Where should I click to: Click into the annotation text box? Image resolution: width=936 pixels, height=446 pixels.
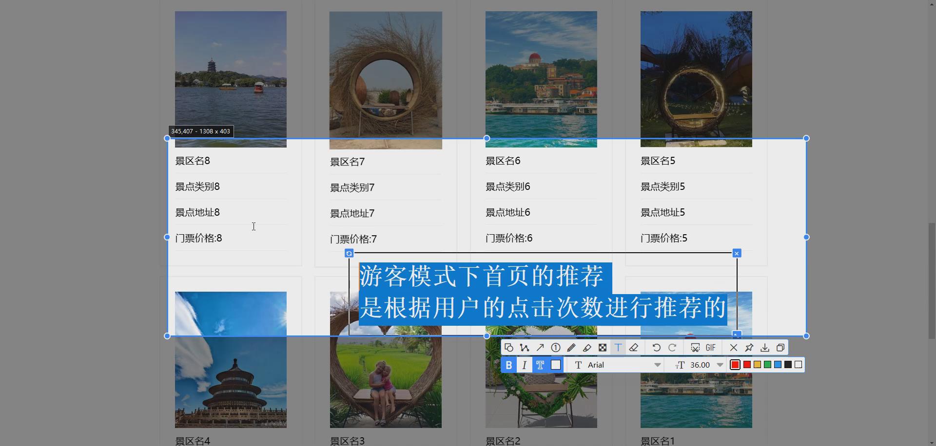tap(543, 293)
